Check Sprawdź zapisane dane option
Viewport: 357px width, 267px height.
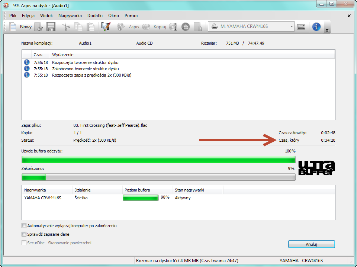24,234
